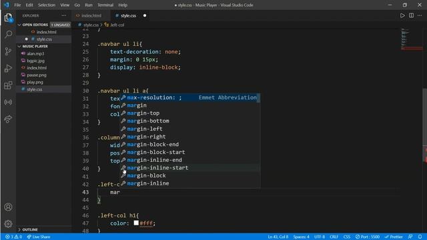Switch to the index.html editor tab
Screen dimensions: 427x240
click(91, 15)
